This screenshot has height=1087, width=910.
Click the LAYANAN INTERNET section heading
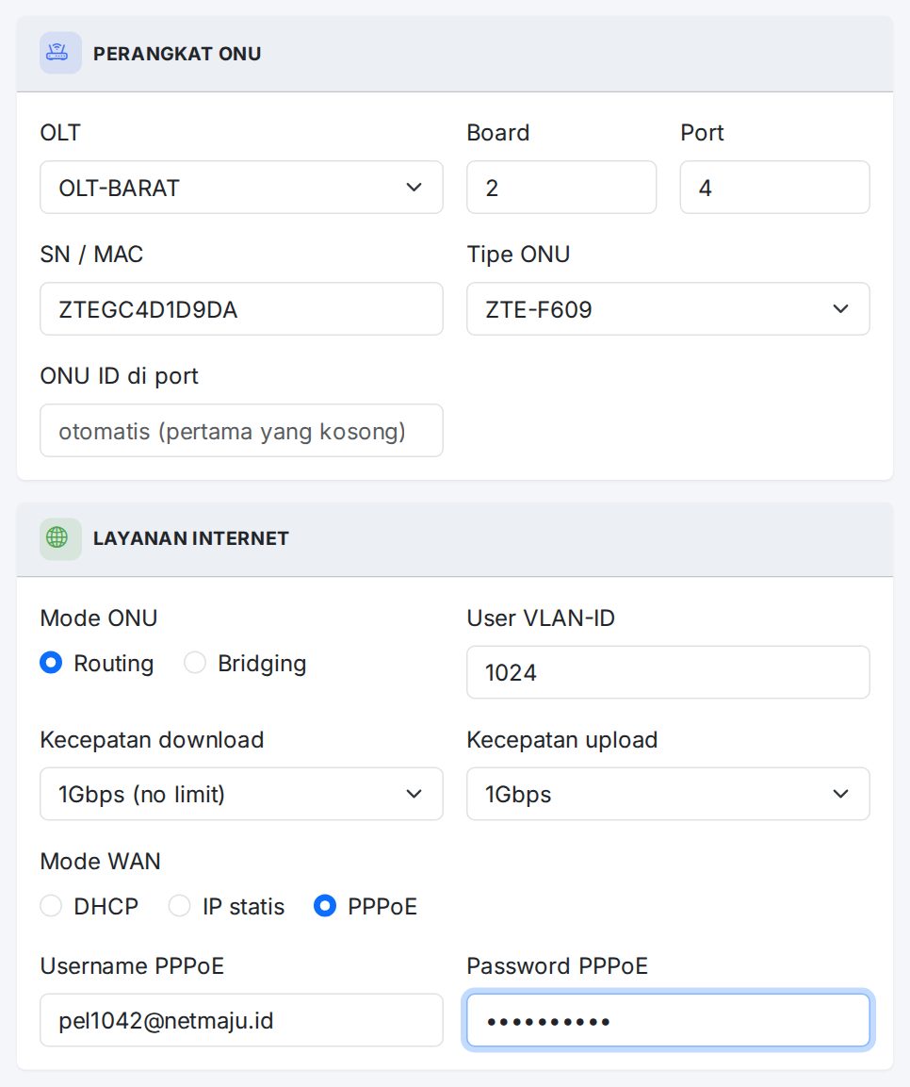pos(191,538)
